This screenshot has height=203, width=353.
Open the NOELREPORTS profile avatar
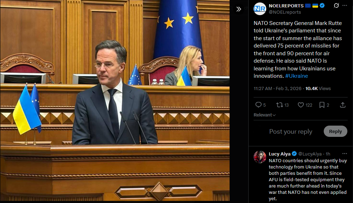click(260, 9)
